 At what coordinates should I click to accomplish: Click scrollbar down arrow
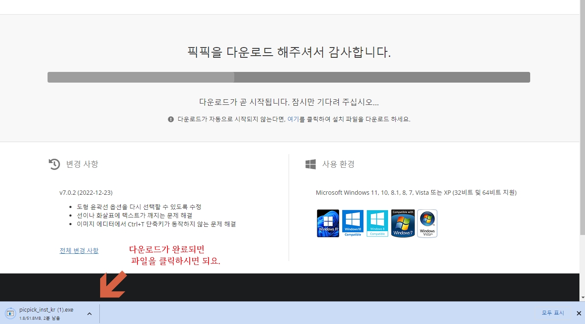[x=582, y=297]
